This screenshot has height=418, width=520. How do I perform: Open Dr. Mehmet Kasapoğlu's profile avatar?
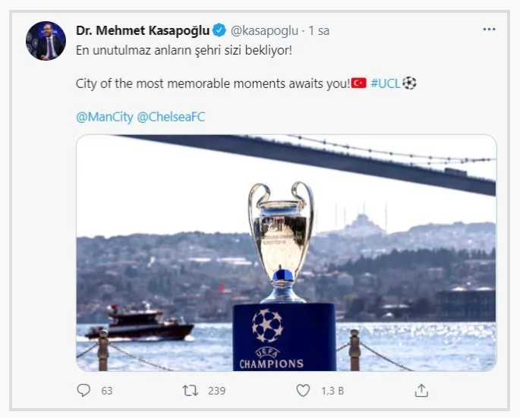tap(46, 41)
